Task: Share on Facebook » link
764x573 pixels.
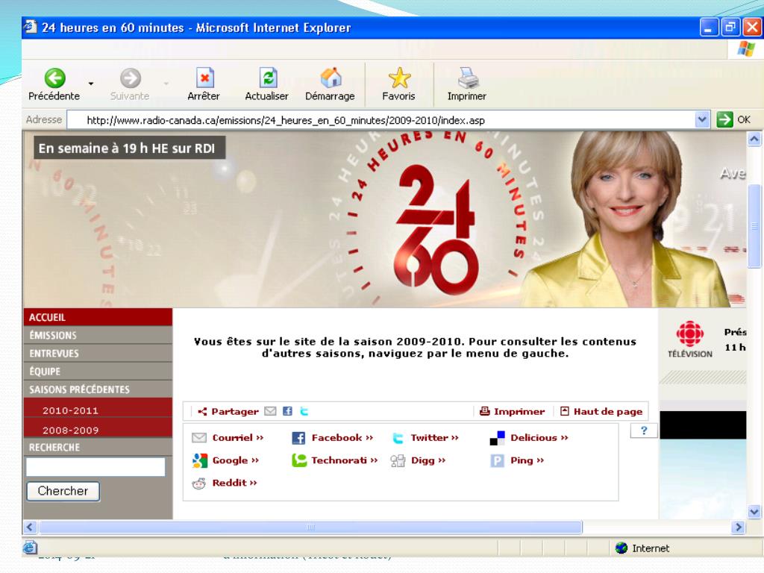Action: tap(342, 437)
